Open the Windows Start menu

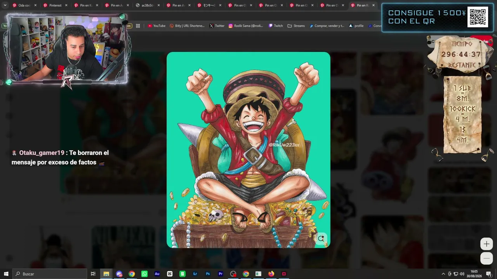(6, 274)
